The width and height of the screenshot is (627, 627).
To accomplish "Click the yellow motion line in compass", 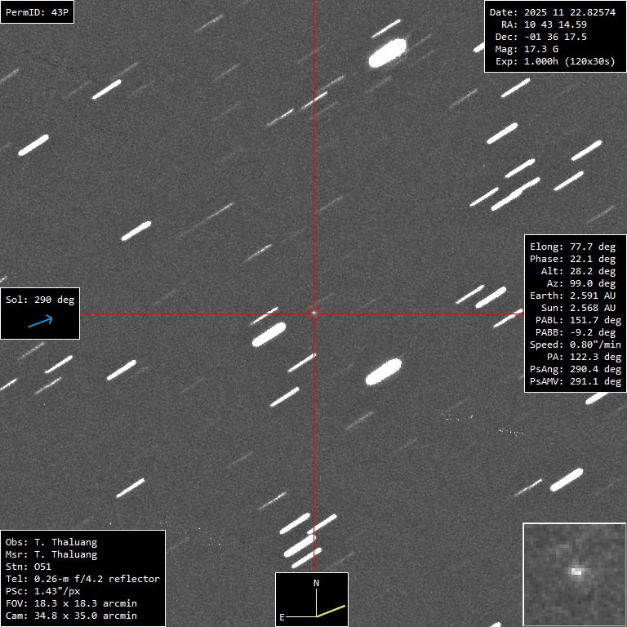I will tap(331, 610).
